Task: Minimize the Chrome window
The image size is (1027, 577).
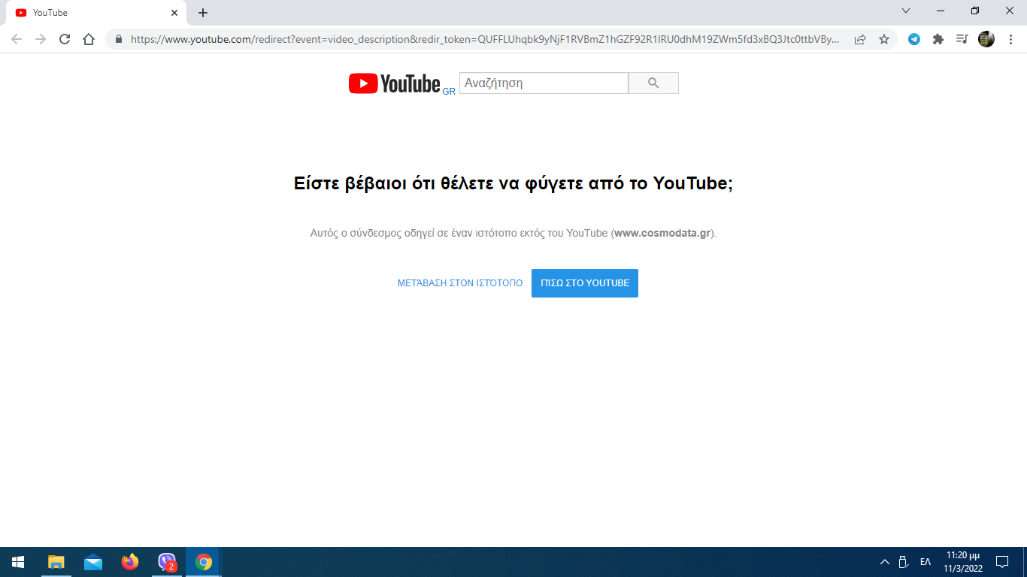Action: pos(941,11)
